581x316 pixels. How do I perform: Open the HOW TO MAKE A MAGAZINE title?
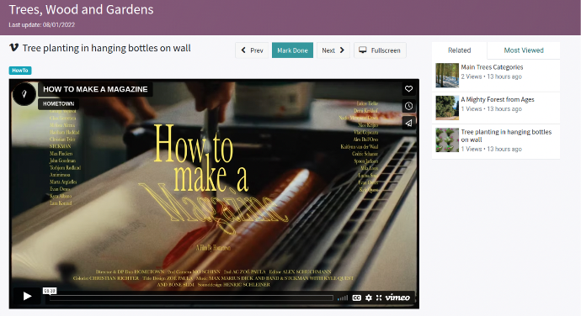[95, 89]
